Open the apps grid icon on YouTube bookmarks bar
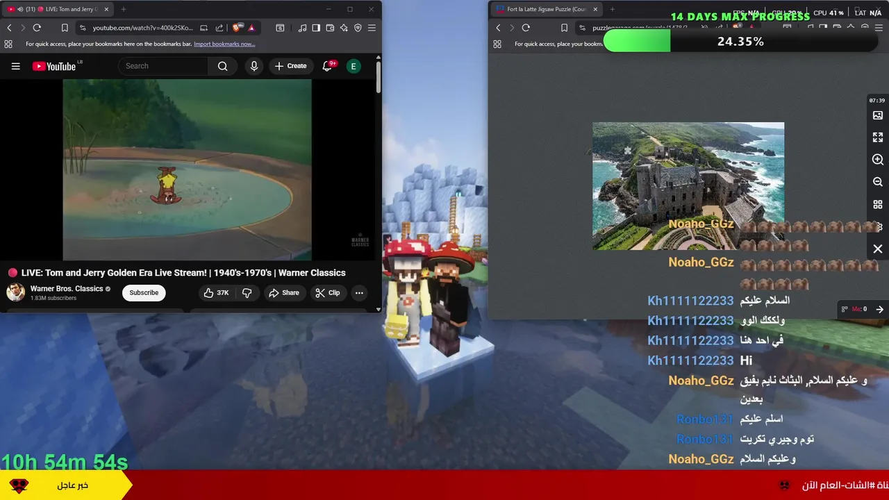889x500 pixels. (x=8, y=44)
